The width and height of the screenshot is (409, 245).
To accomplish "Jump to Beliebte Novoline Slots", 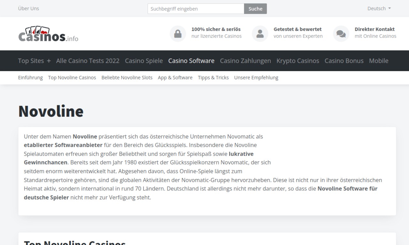I will (127, 78).
